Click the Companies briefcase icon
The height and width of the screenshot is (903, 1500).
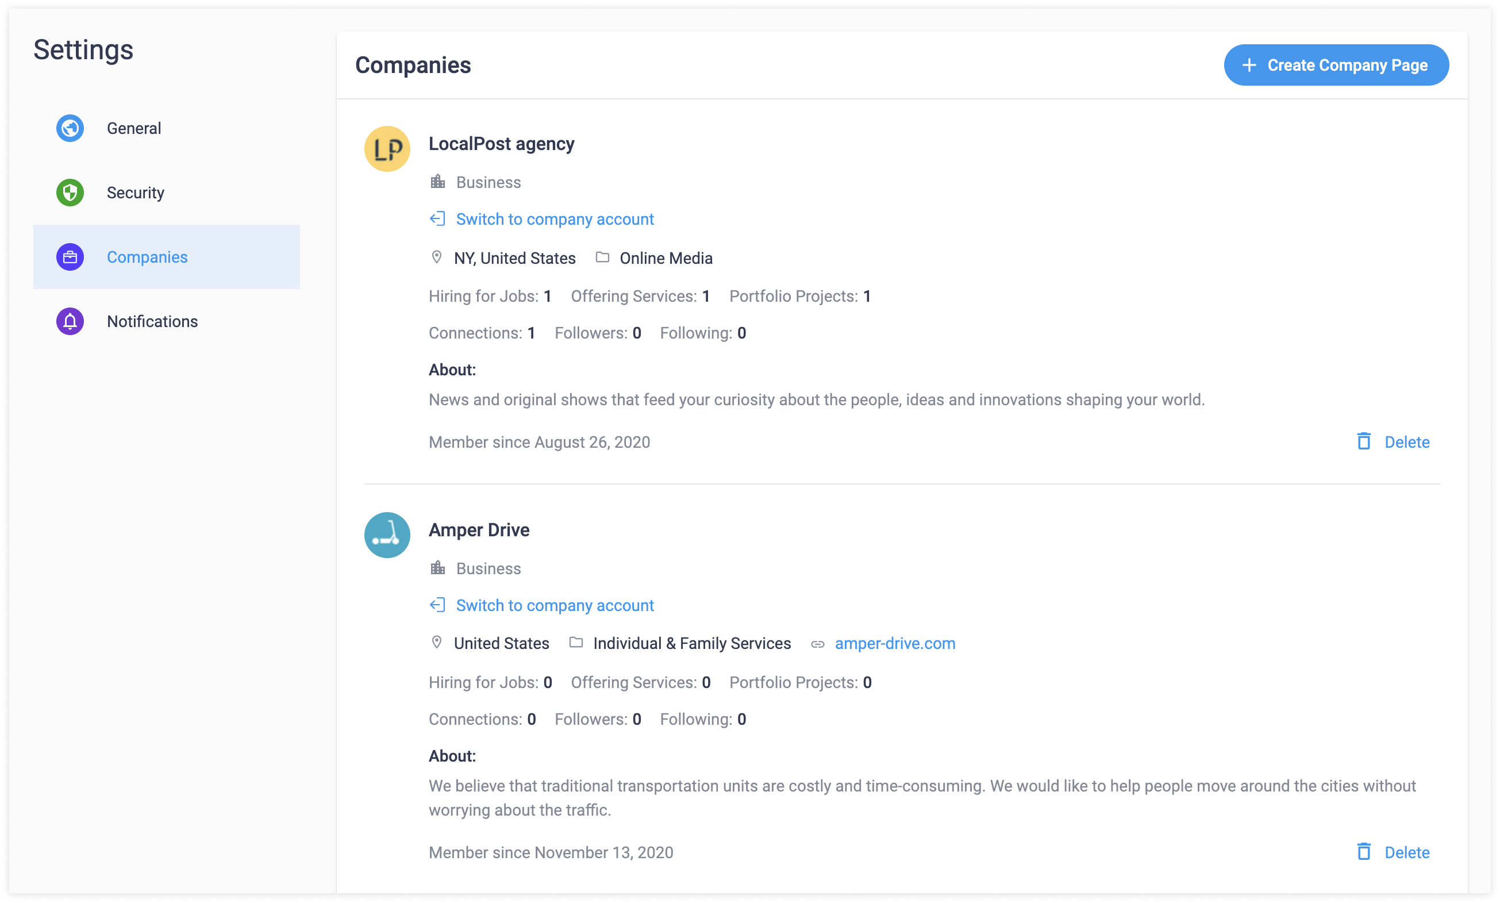(x=70, y=258)
